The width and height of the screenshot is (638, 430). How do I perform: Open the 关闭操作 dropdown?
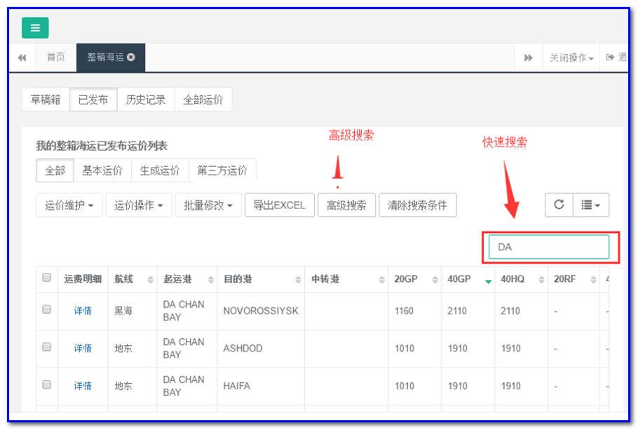(571, 58)
